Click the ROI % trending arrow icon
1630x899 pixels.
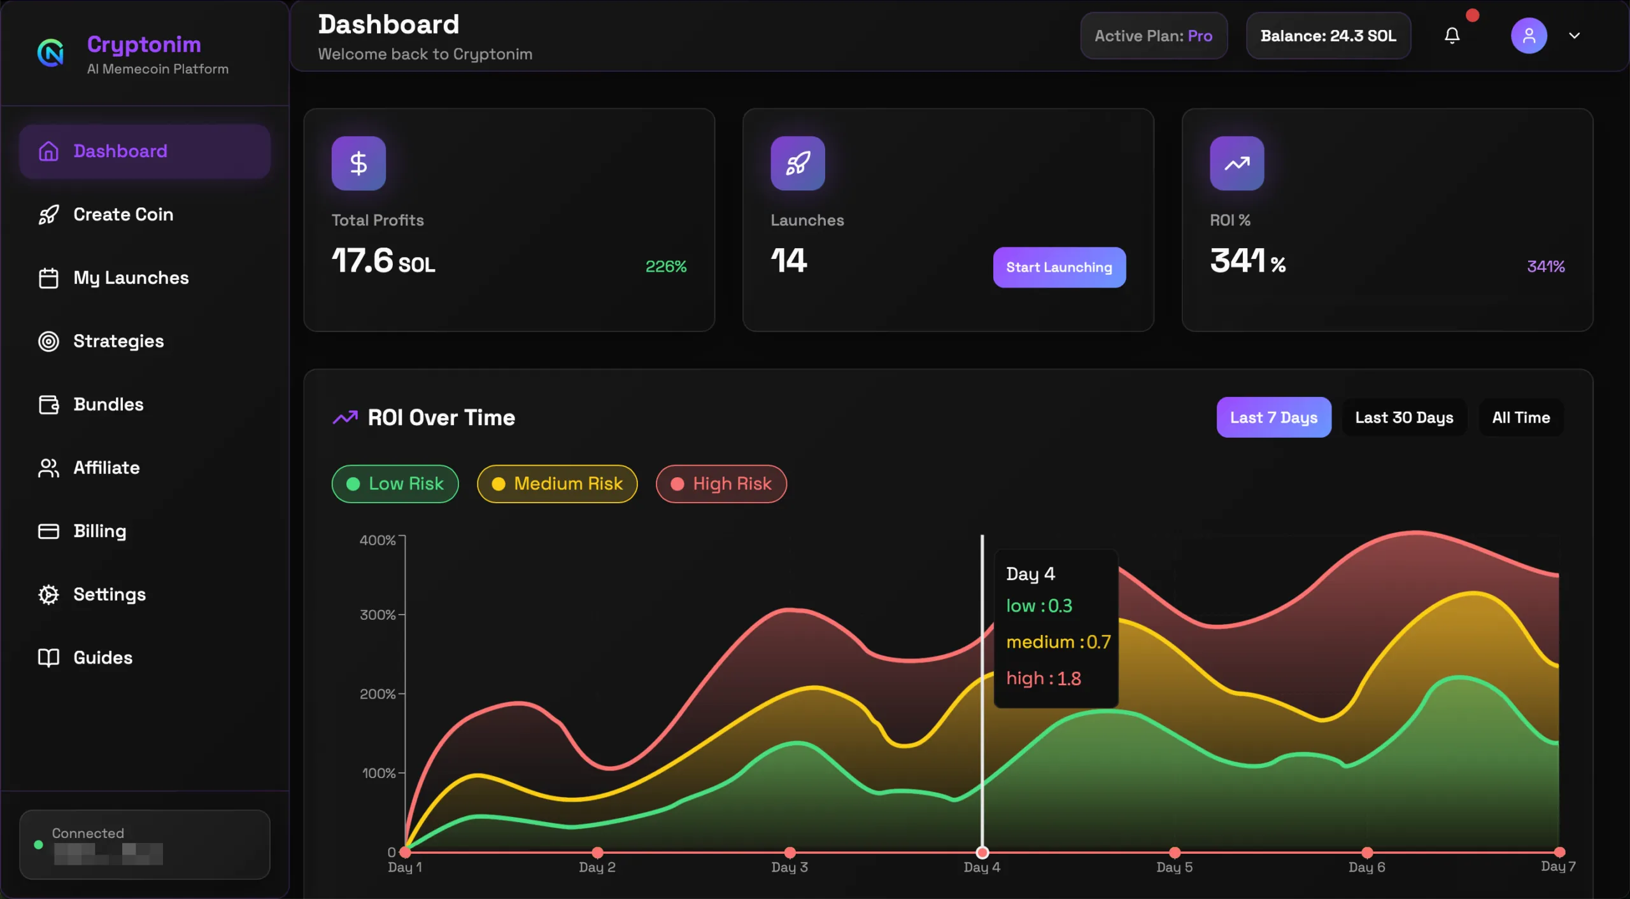click(1237, 164)
